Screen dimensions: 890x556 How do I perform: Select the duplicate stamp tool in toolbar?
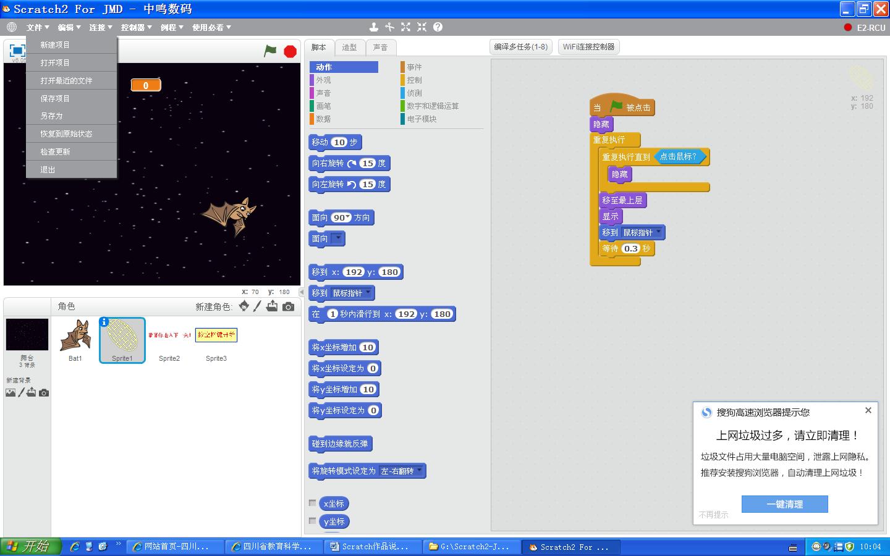pyautogui.click(x=373, y=27)
